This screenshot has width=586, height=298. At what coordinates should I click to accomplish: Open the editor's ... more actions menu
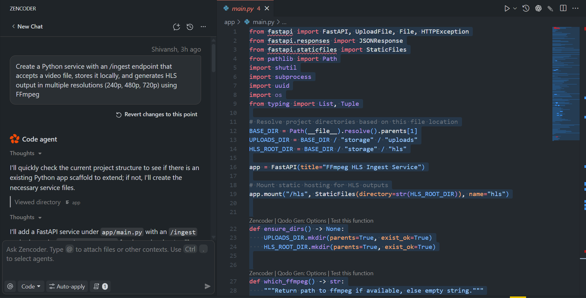click(576, 9)
